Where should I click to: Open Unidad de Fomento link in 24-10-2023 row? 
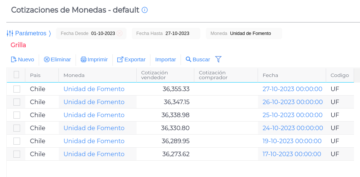tap(94, 128)
